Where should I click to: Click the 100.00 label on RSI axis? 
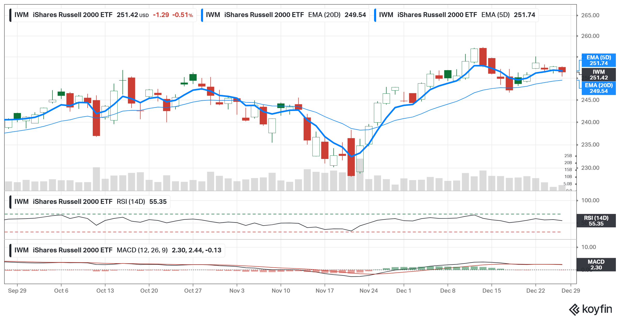point(590,201)
